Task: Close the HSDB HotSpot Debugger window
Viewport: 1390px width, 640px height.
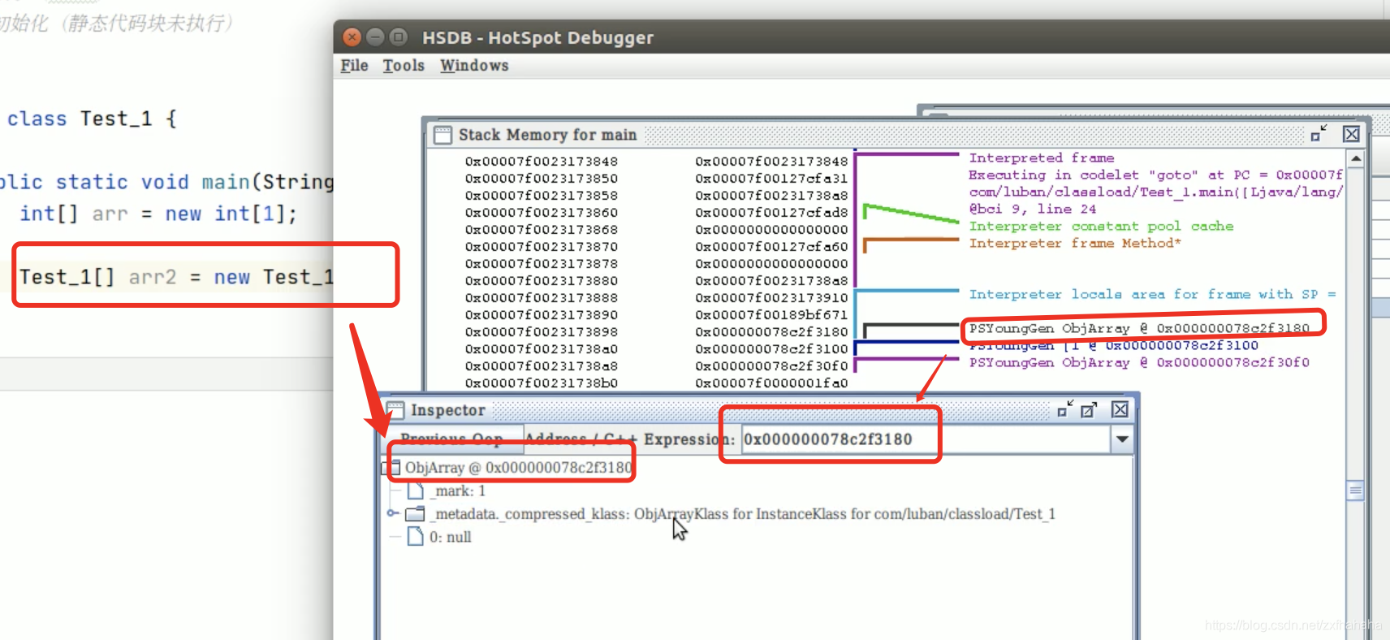Action: pyautogui.click(x=352, y=37)
